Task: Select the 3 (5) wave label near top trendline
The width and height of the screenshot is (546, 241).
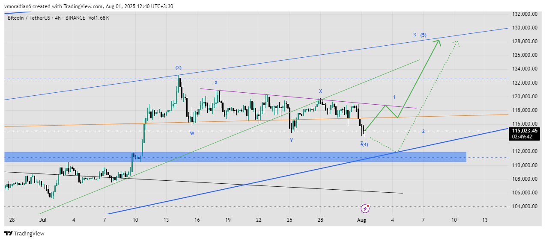Action: [420, 35]
